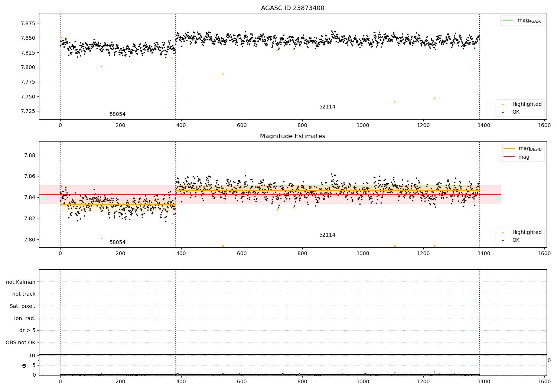Click the dr > 5 row label

[27, 330]
